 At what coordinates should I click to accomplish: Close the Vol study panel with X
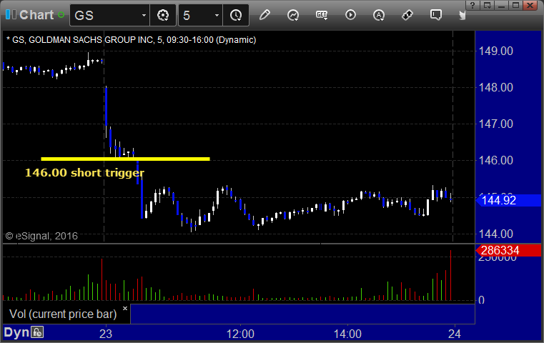pos(125,308)
